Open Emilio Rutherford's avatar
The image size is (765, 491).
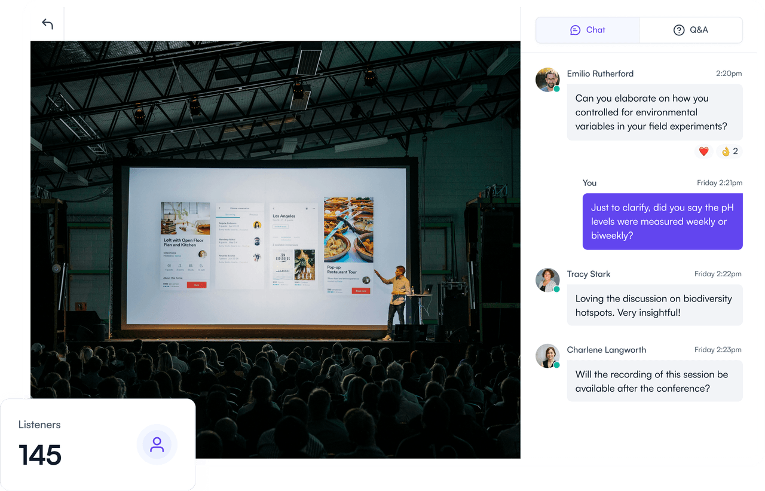click(x=547, y=80)
